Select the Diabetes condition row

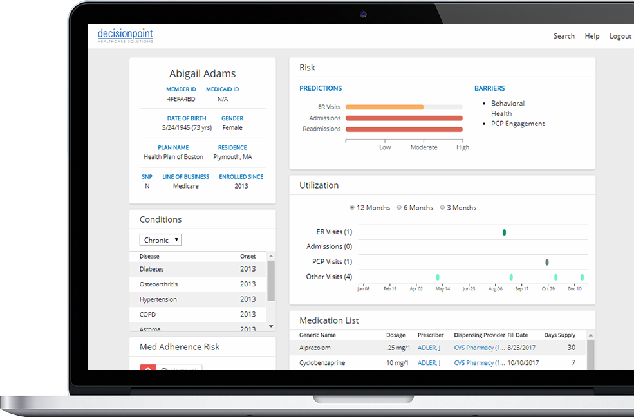[x=198, y=269]
